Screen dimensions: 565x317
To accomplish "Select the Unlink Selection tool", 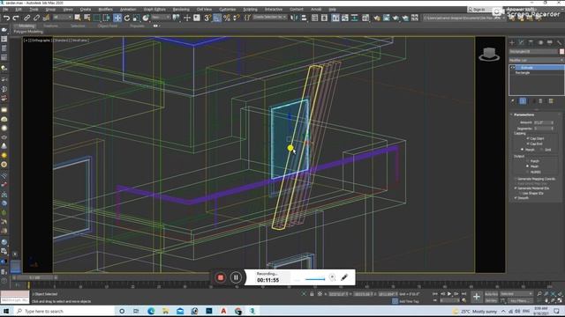I will (36, 18).
